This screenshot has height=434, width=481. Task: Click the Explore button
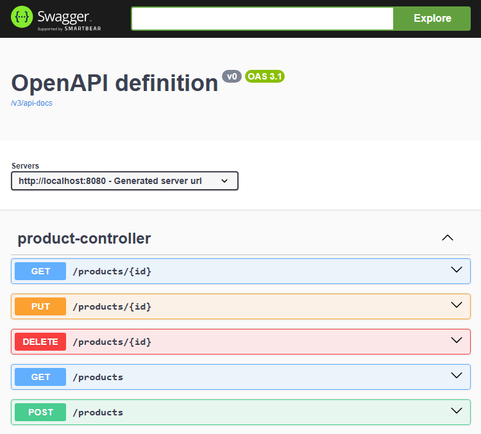(x=432, y=19)
